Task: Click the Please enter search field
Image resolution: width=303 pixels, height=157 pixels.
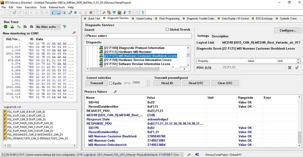Action: 138,36
